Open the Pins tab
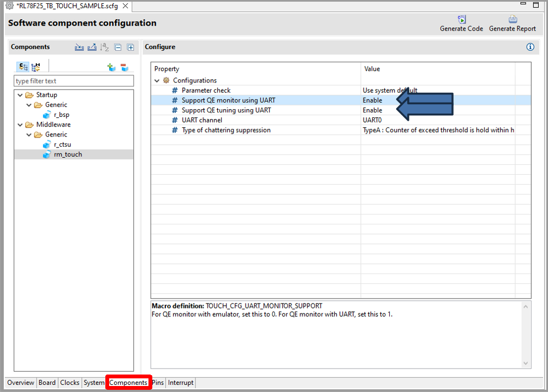 click(158, 383)
